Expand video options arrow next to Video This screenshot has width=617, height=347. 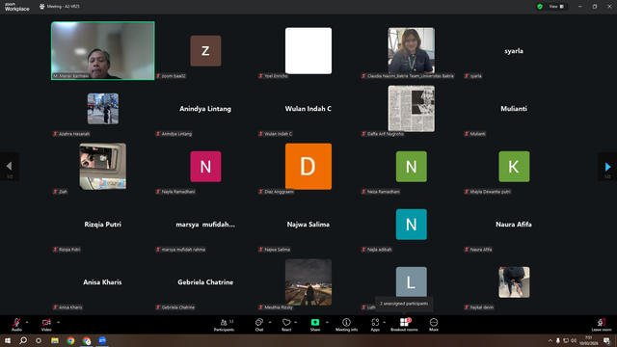pos(58,322)
